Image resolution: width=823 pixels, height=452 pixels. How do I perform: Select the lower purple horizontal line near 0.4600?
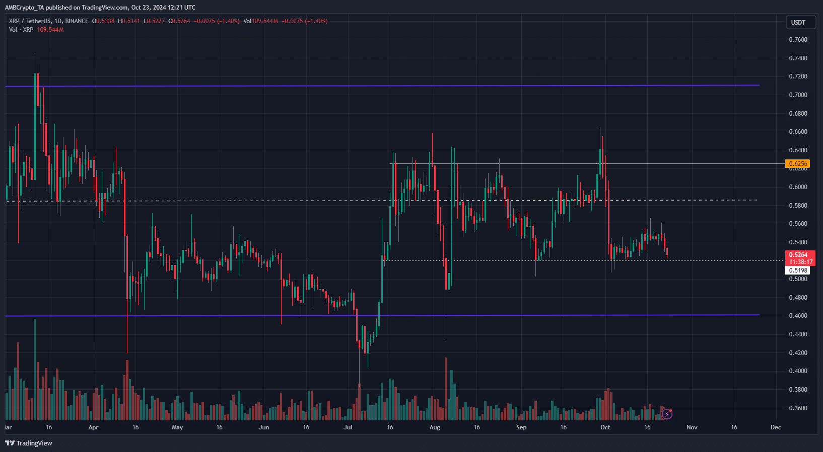click(382, 315)
